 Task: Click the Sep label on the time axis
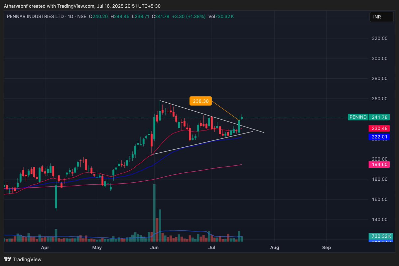point(327,247)
